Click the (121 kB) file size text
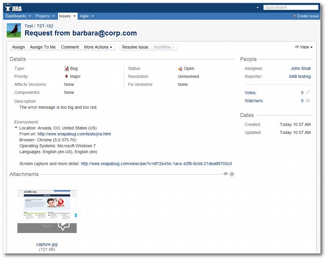Viewport: 327px width, 260px height. 47,249
